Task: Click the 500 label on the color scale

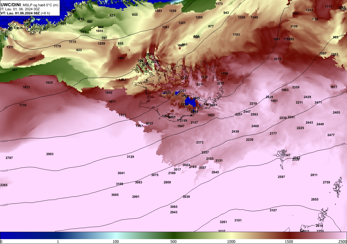Action: click(x=173, y=242)
